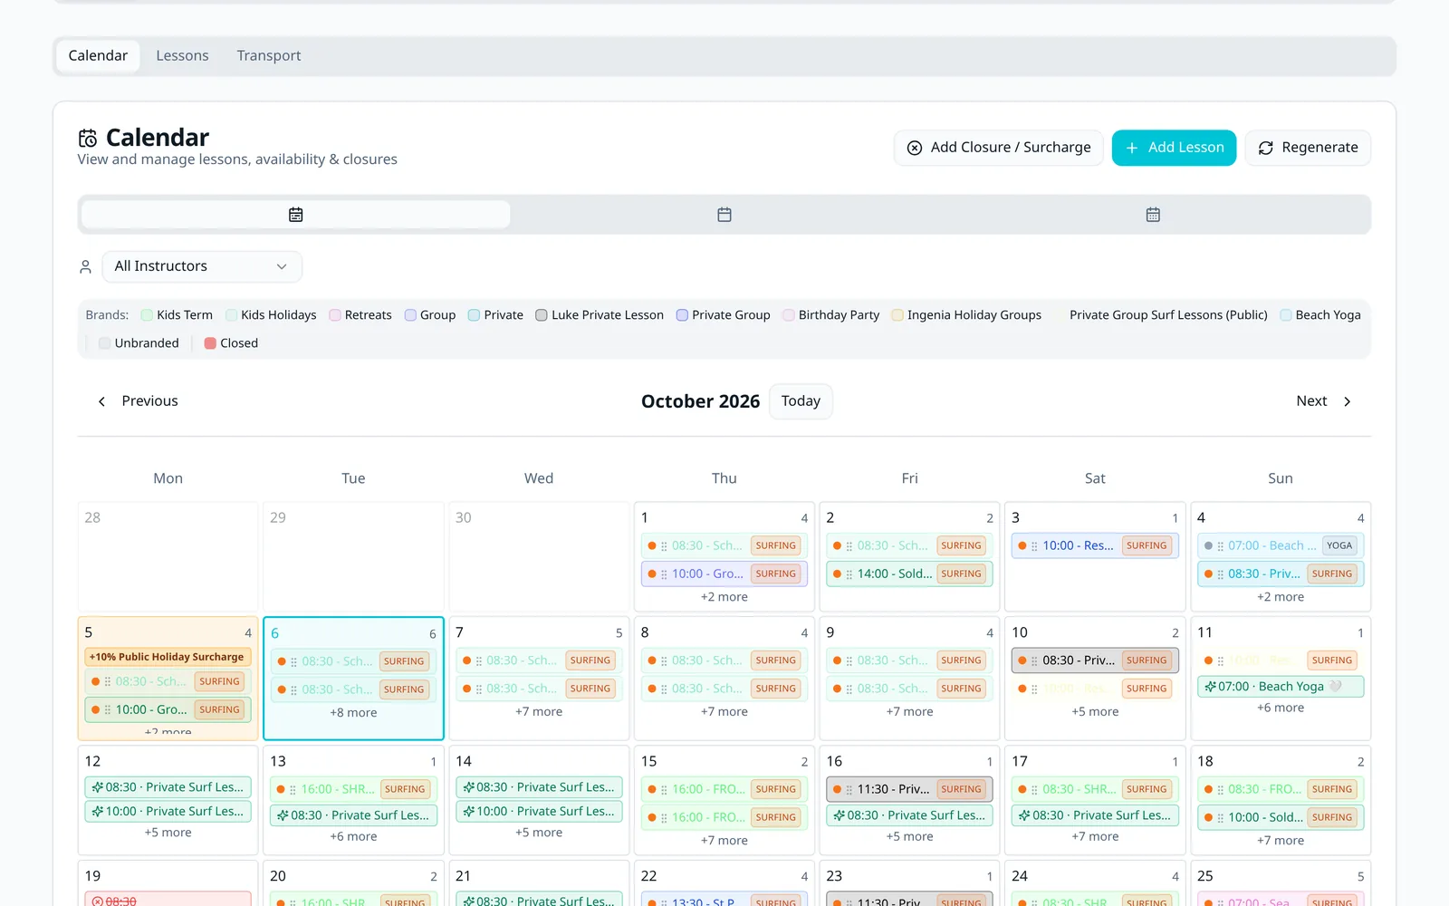Screen dimensions: 1449x906
Task: Go to the Previous month
Action: pos(139,401)
